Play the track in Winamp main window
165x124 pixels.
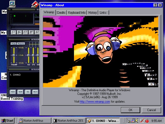point(19,32)
